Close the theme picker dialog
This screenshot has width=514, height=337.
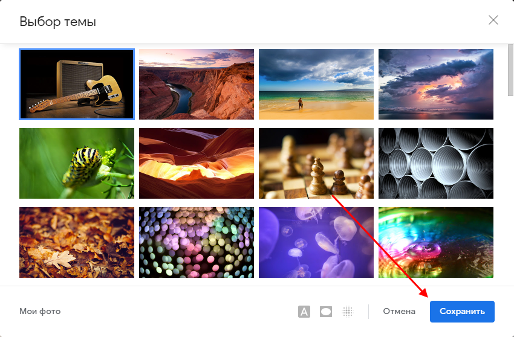(x=493, y=21)
